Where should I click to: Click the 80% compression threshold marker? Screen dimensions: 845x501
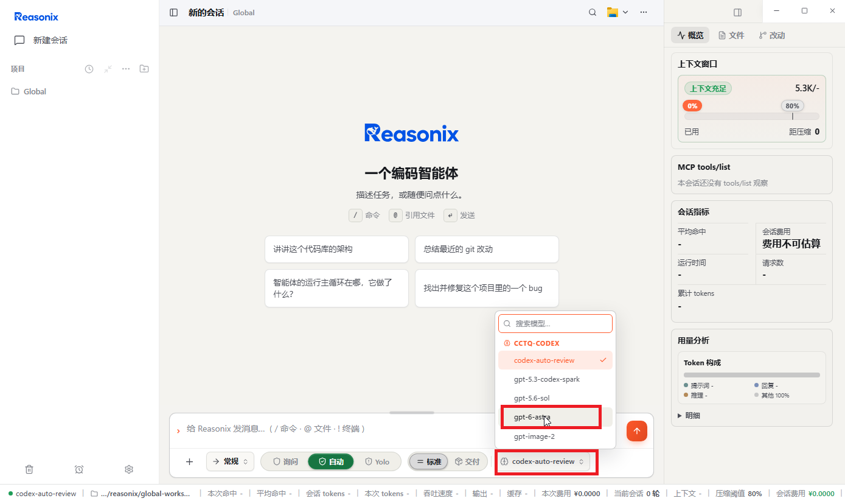pos(792,106)
